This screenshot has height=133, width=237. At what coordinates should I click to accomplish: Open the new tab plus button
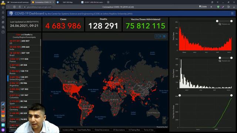click(108, 2)
